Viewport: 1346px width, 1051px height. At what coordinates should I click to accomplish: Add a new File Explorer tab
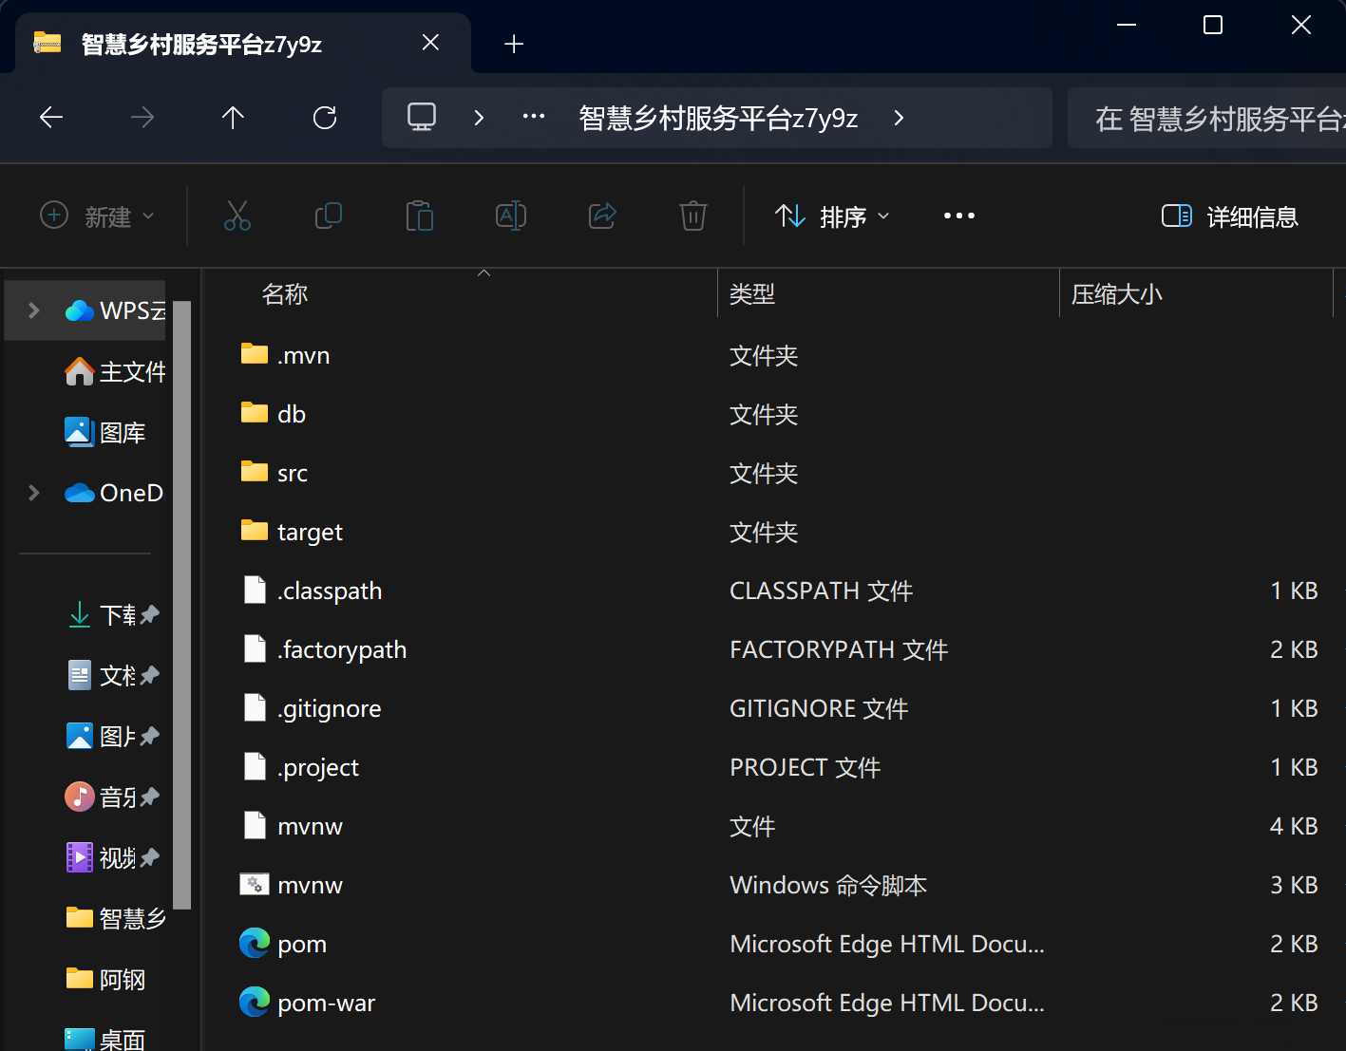[x=514, y=44]
